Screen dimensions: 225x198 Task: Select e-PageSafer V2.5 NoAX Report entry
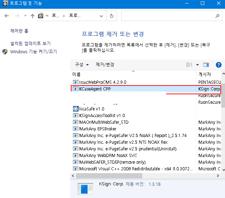click(x=133, y=135)
